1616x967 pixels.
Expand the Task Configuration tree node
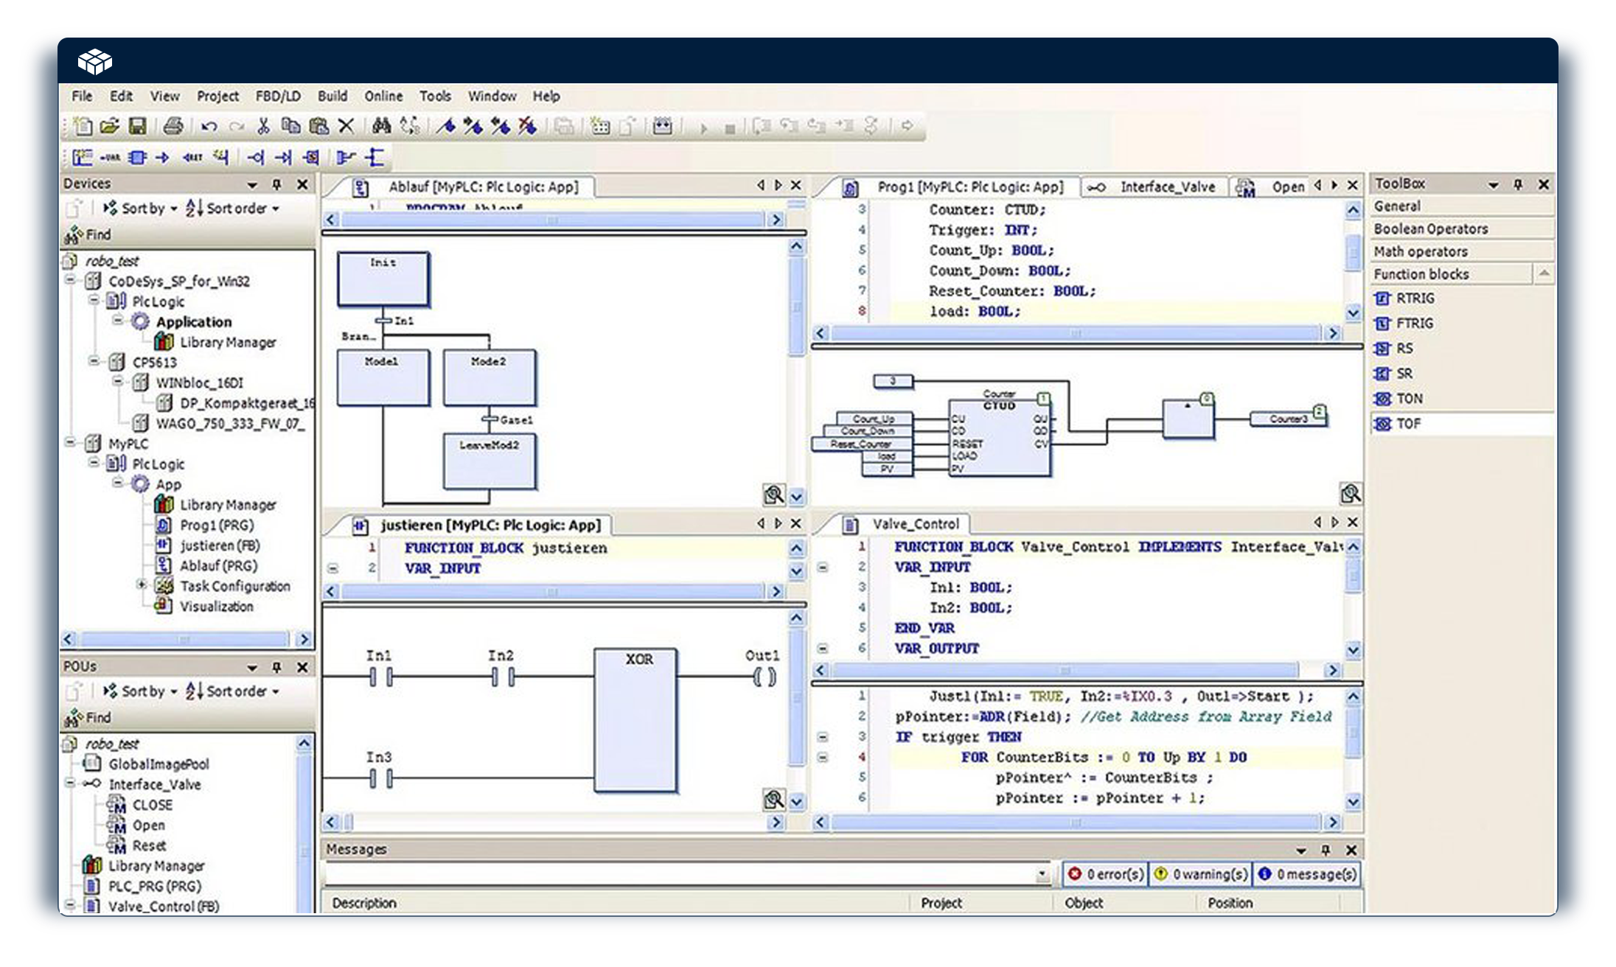(141, 585)
